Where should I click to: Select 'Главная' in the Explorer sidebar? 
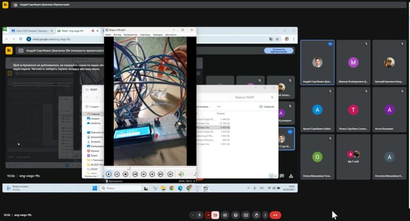(x=93, y=114)
